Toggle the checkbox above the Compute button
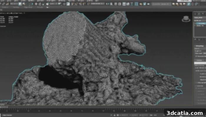This screenshot has height=117, width=206. (196, 56)
